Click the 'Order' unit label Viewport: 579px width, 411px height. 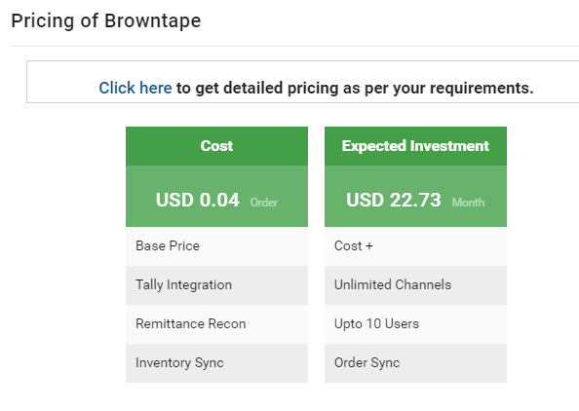pos(264,203)
